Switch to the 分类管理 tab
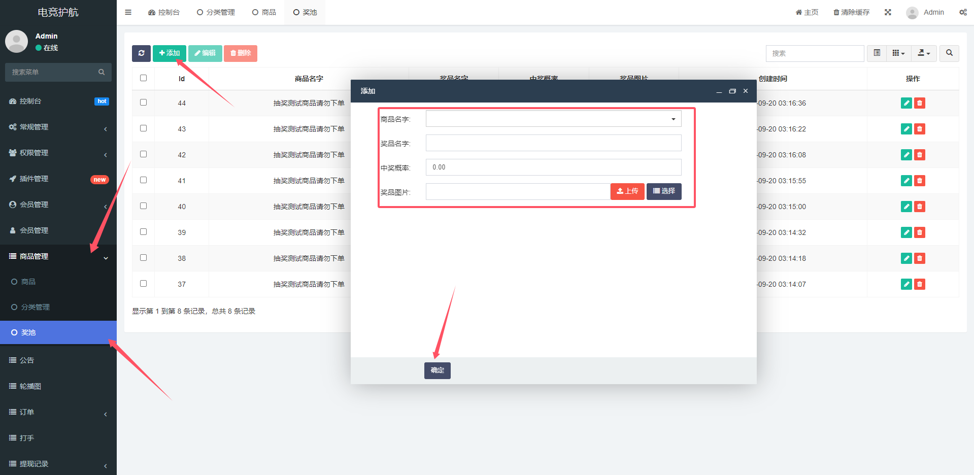 [x=216, y=12]
